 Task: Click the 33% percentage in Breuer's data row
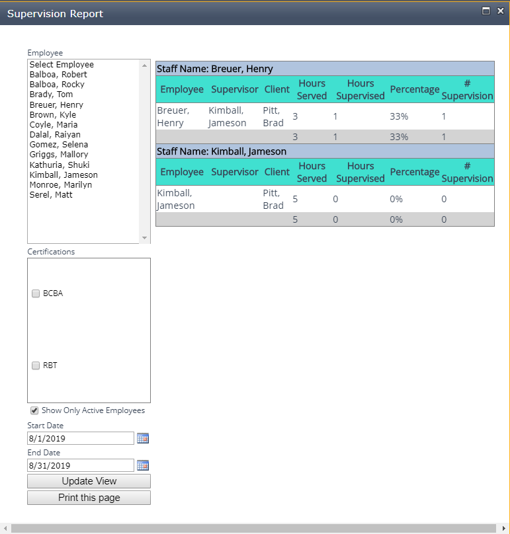click(x=399, y=116)
